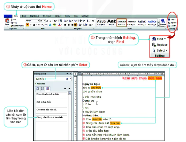Click the Sort icon in Paragraph group
The height and width of the screenshot is (142, 186).
tap(88, 21)
